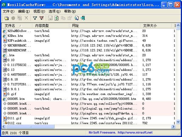The image size is (182, 137).
Task: Click the gray X delete toolbar icon
Action: click(x=26, y=18)
